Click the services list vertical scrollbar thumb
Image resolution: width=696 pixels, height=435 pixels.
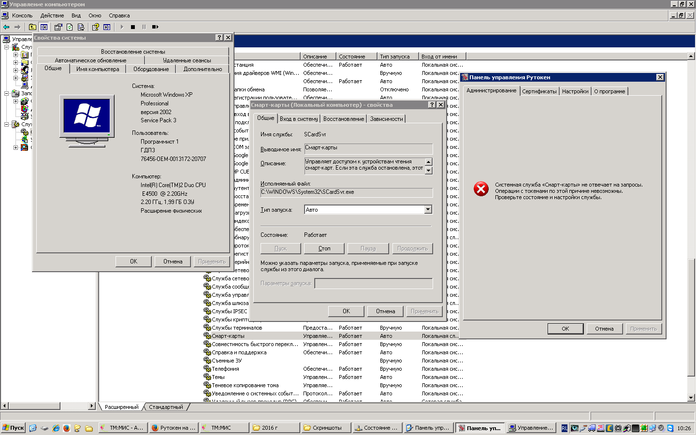pyautogui.click(x=691, y=317)
